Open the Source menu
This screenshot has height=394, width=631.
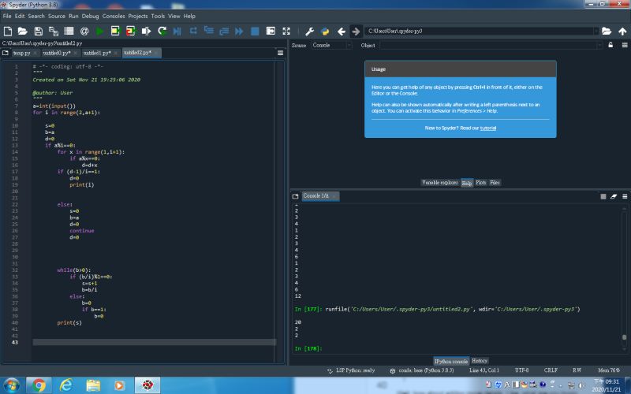point(57,16)
